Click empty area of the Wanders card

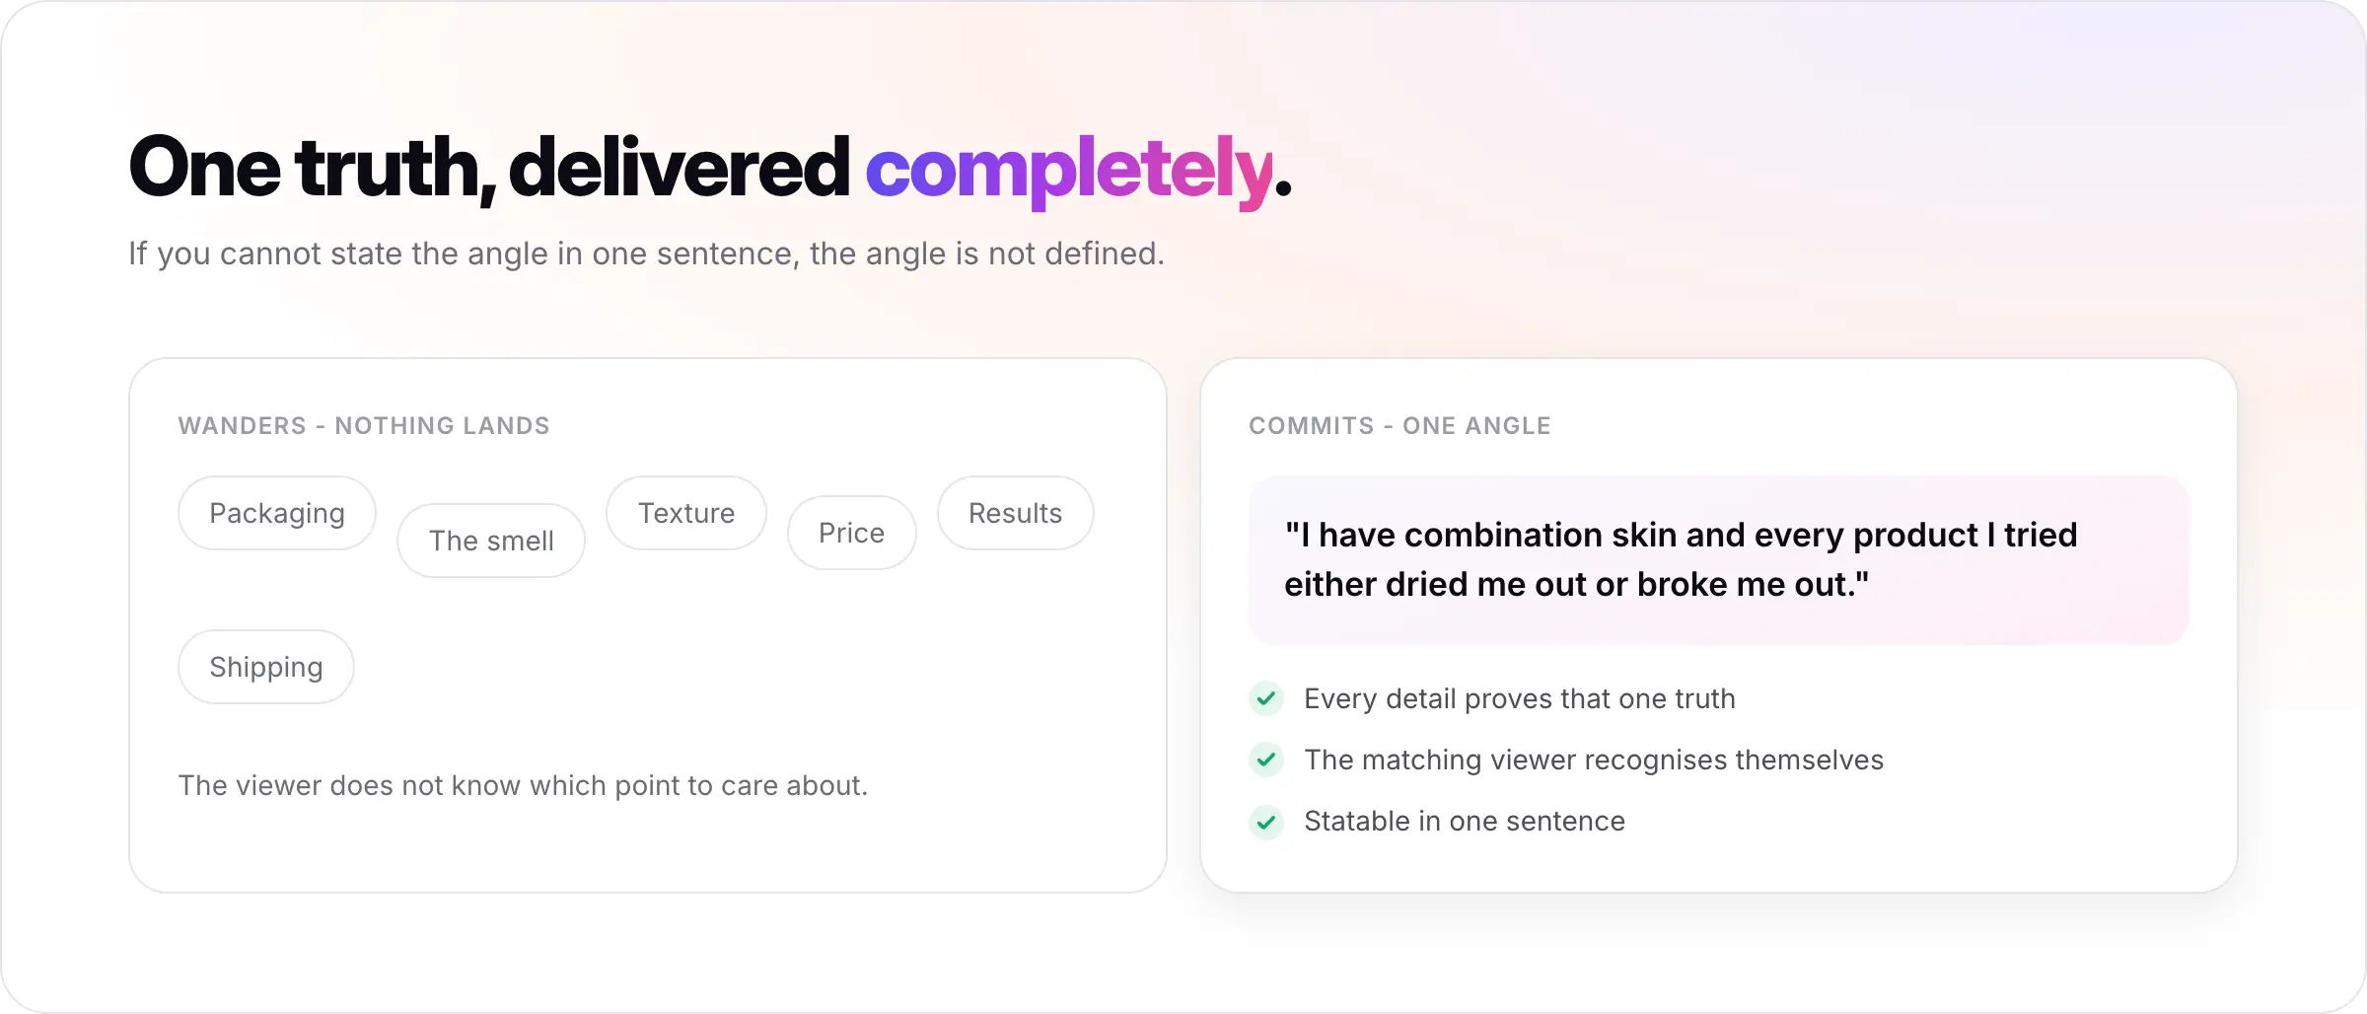click(750, 671)
